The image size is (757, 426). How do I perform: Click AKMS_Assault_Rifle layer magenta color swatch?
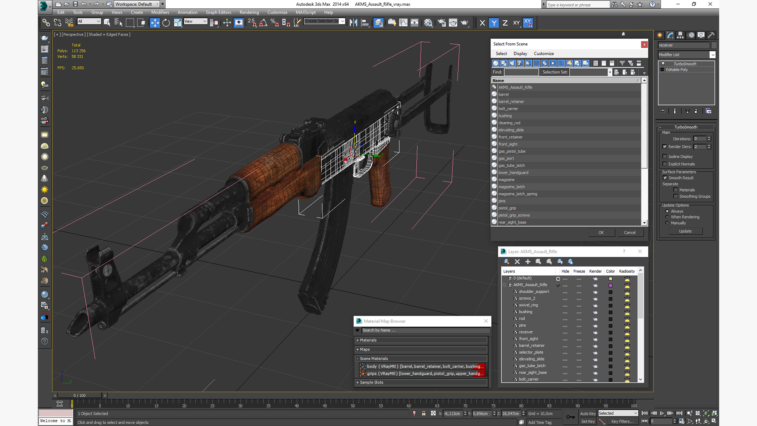tap(610, 285)
